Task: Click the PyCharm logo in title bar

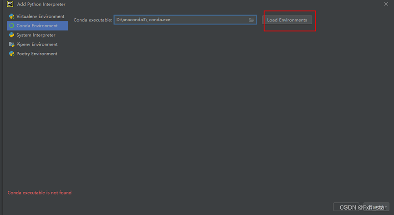Action: click(10, 4)
